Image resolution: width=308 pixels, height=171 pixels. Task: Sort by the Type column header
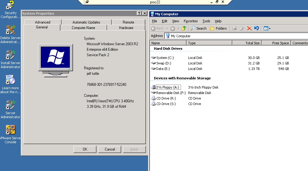pos(209,43)
